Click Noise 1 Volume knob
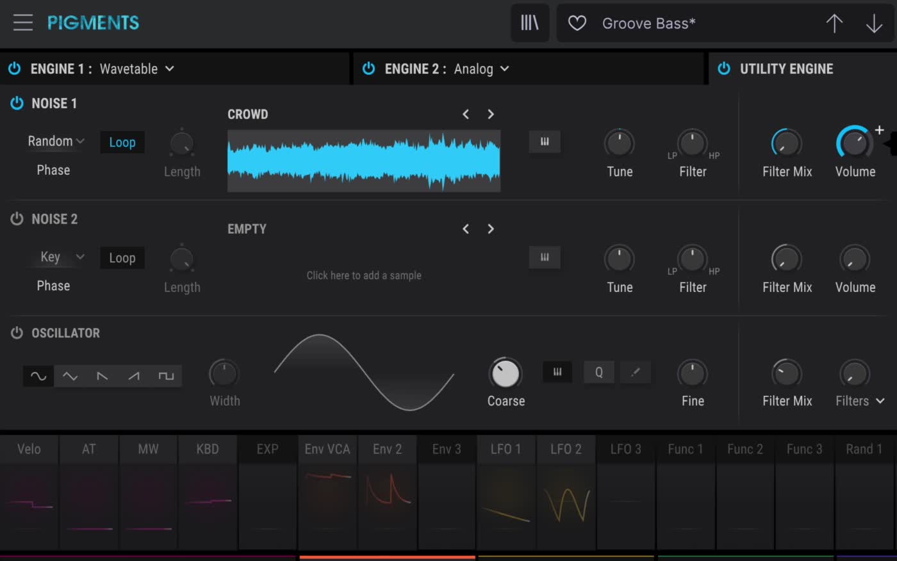 [x=855, y=142]
